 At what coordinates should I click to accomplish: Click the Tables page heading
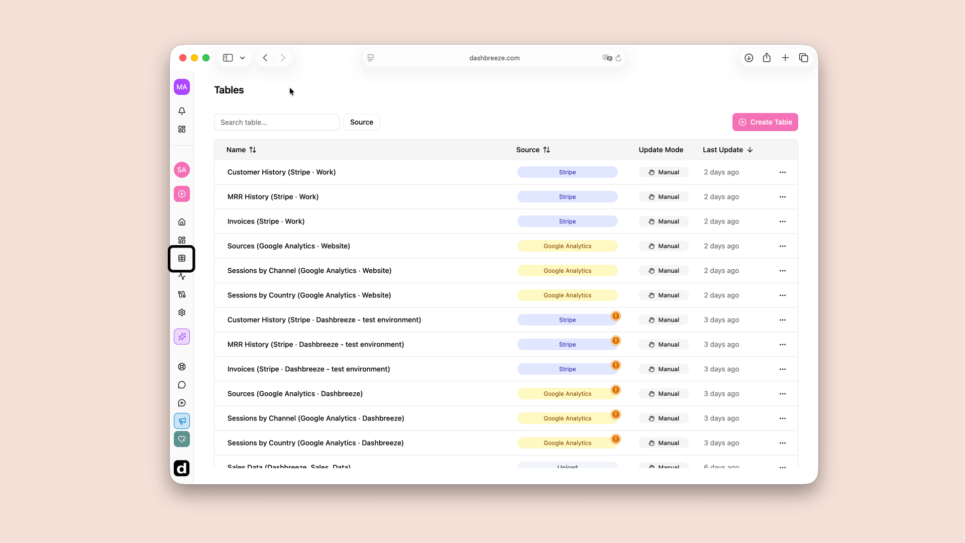229,90
